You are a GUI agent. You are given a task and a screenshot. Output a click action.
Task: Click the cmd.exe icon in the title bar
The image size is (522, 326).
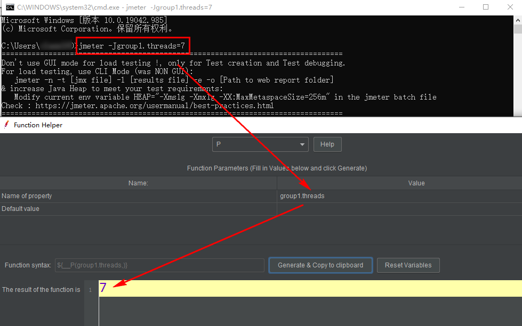(10, 7)
